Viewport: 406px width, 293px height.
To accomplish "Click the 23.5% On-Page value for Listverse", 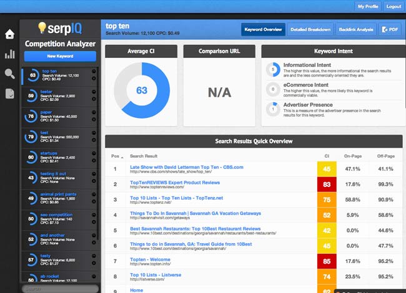I will tap(352, 276).
